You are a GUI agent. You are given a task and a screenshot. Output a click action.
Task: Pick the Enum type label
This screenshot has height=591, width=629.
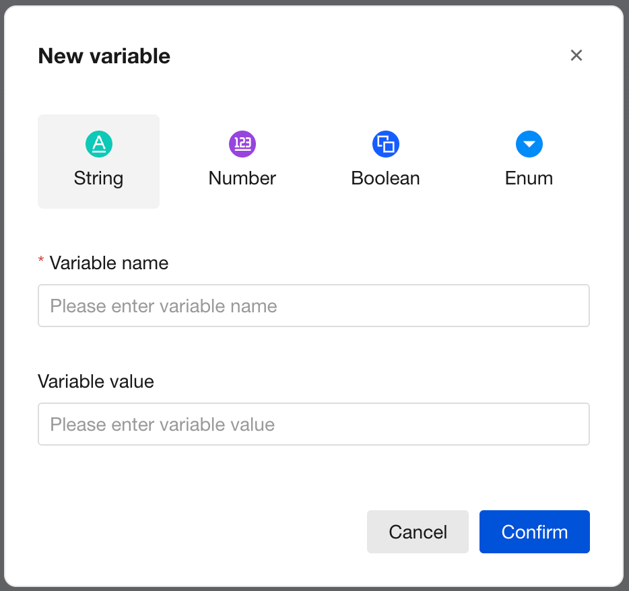(529, 178)
